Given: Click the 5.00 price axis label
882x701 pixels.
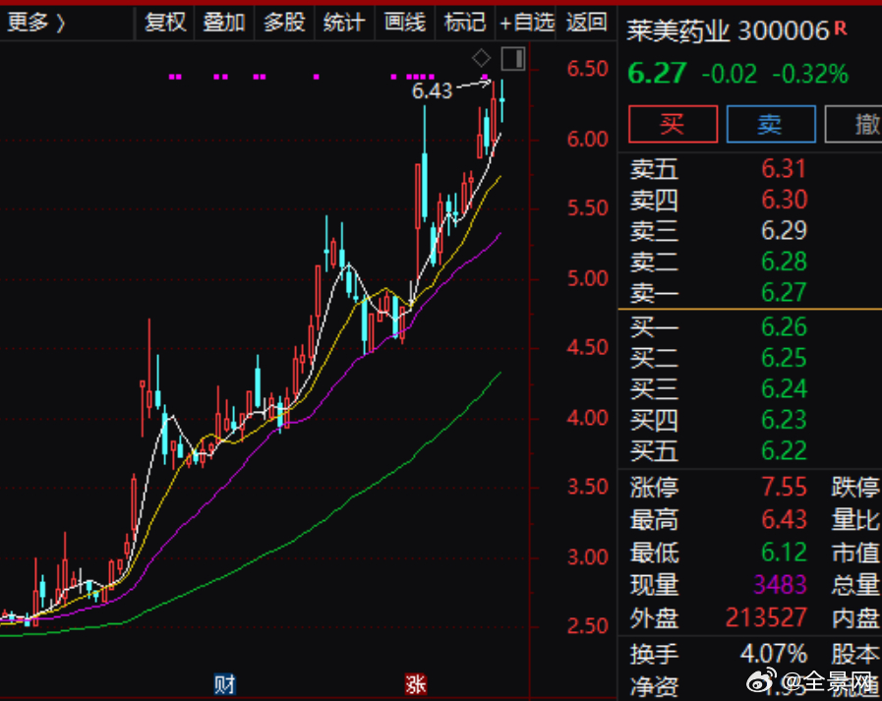Looking at the screenshot, I should tap(587, 279).
